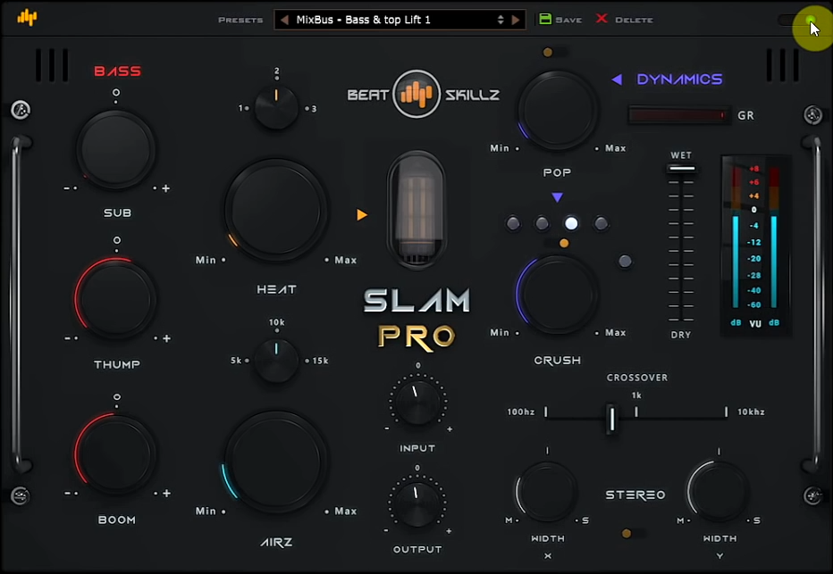
Task: Click the small round button right of Crush knob
Action: pyautogui.click(x=625, y=261)
